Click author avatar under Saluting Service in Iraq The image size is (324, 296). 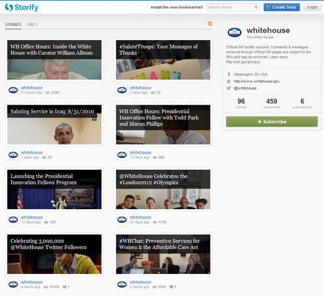(13, 155)
